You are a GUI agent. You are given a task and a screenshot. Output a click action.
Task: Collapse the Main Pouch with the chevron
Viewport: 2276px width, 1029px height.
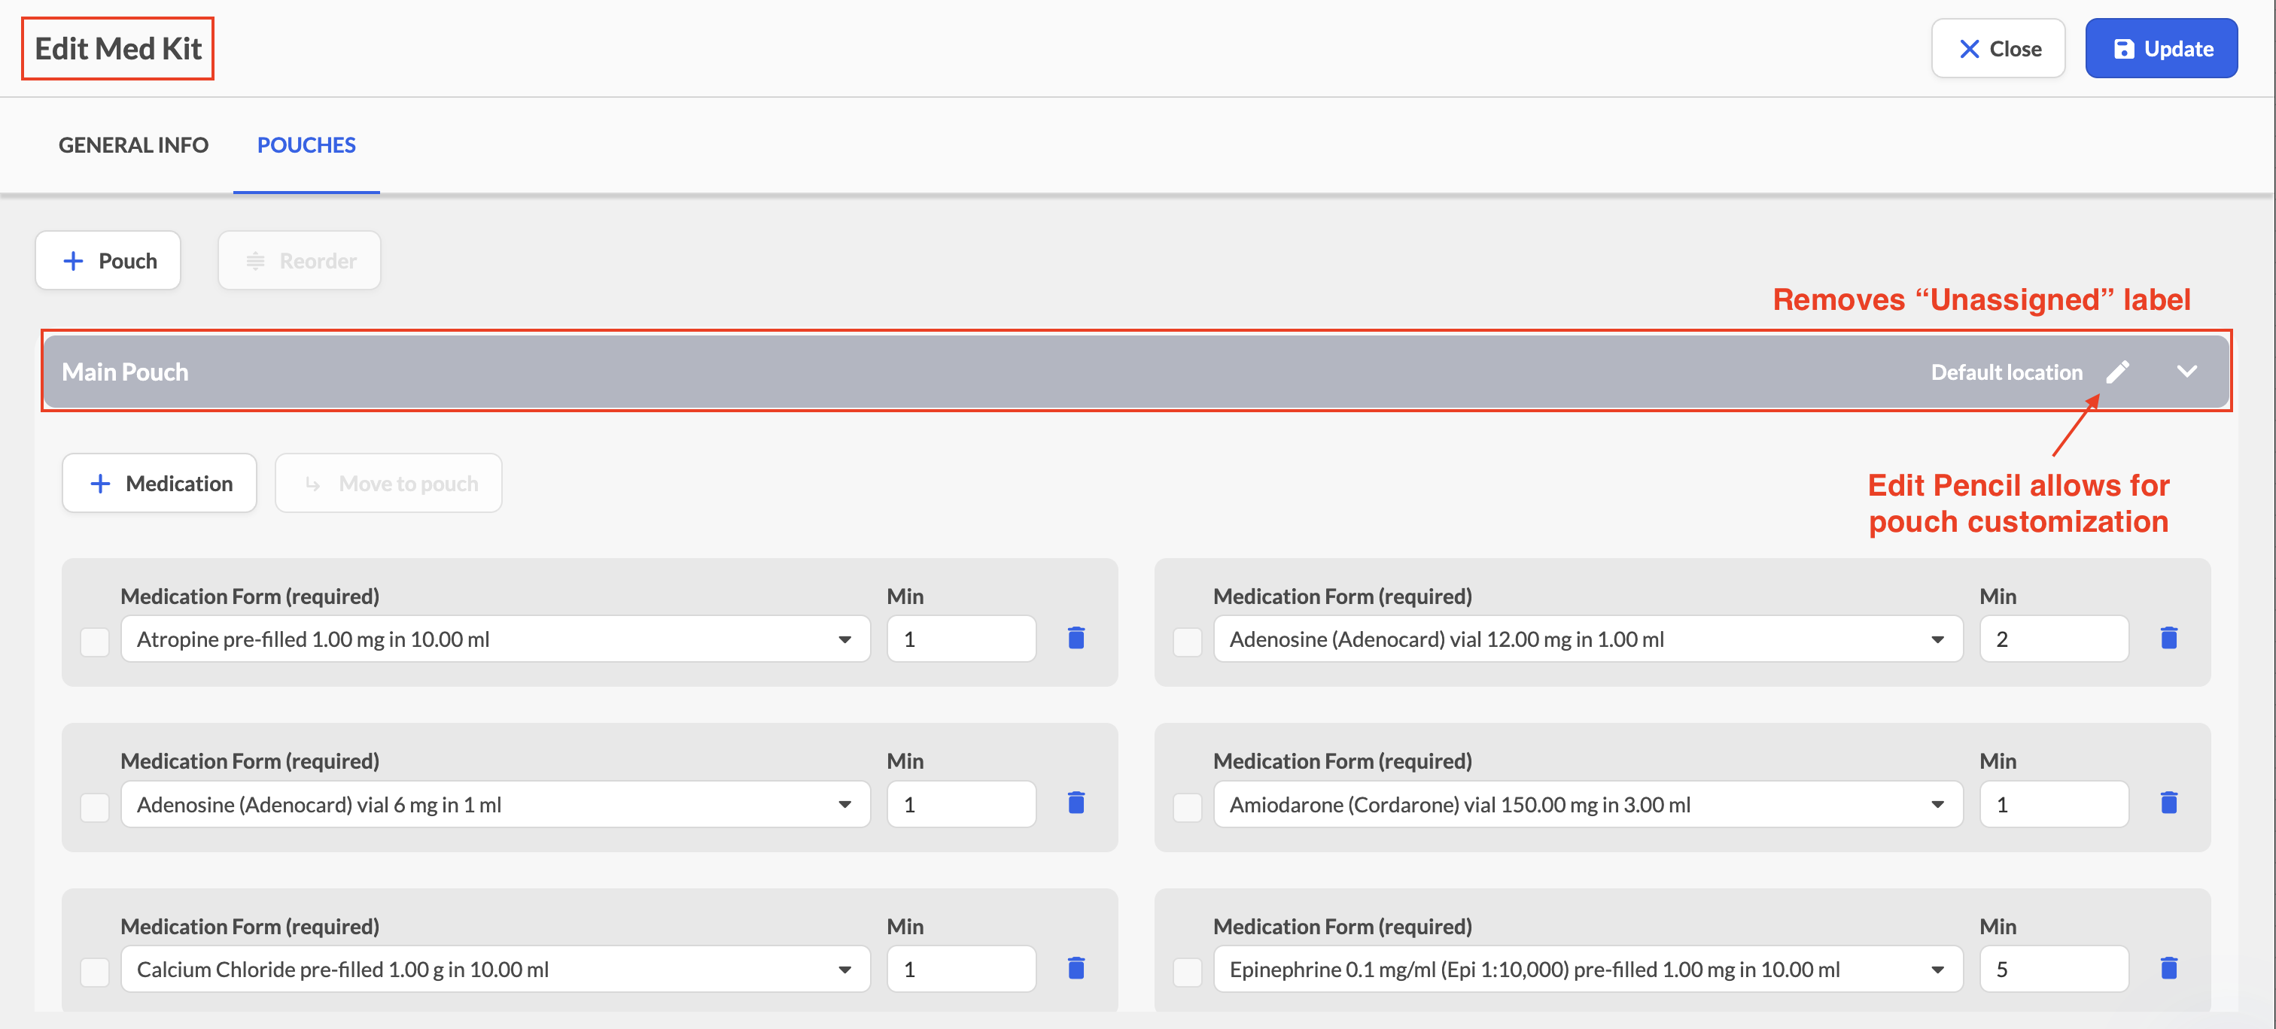click(2186, 372)
